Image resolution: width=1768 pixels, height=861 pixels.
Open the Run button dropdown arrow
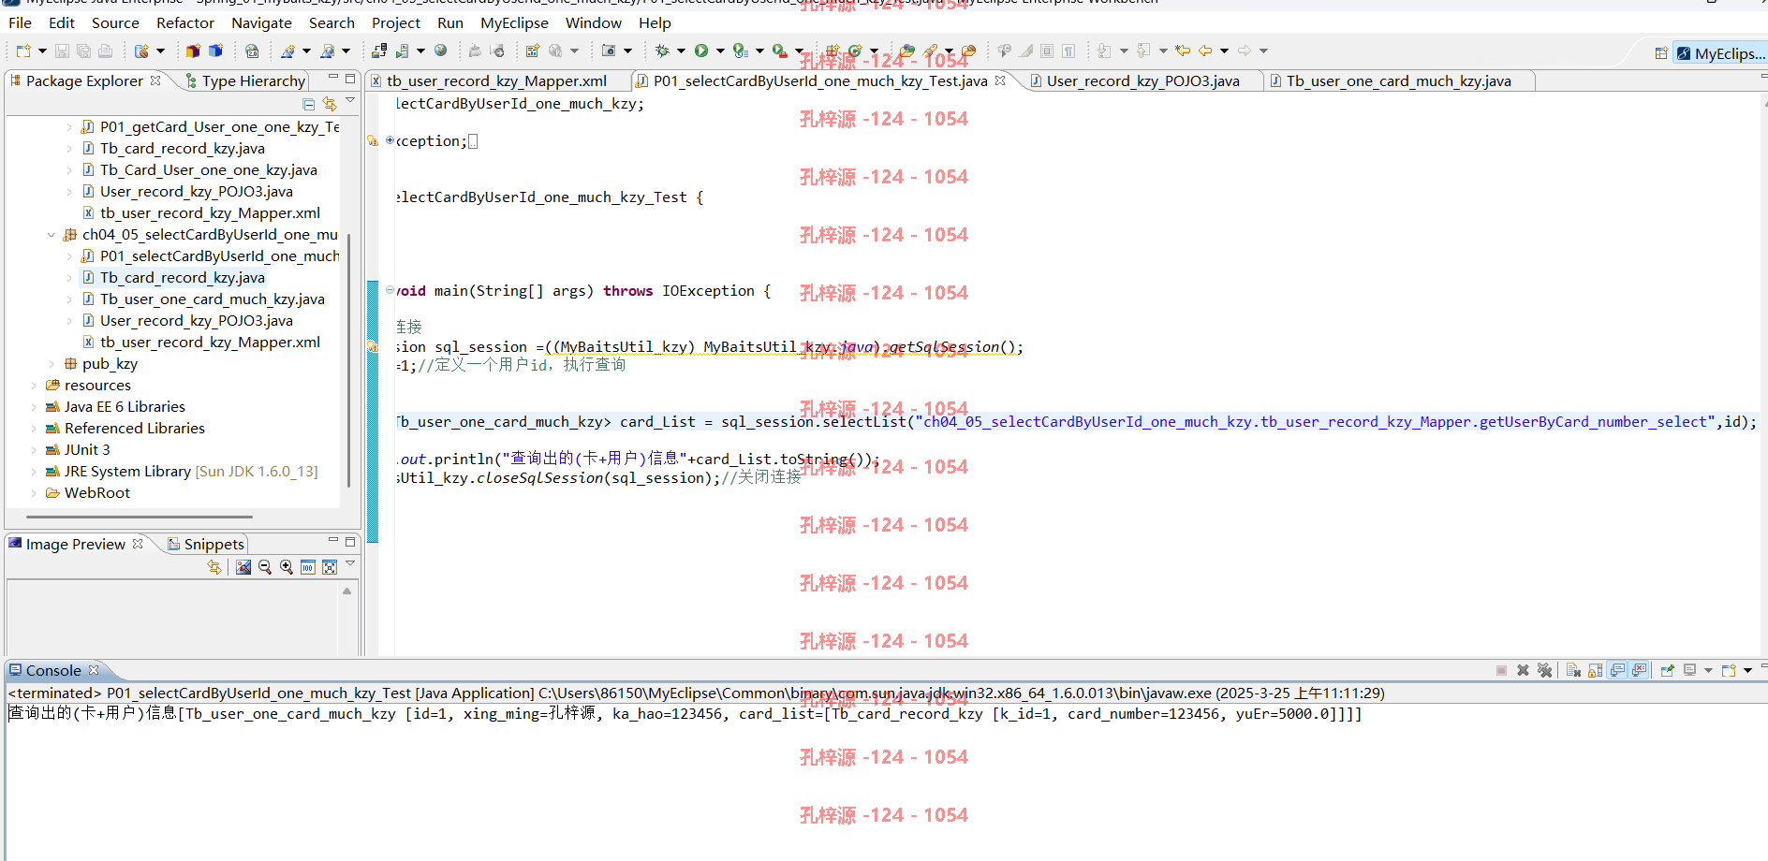click(x=720, y=51)
